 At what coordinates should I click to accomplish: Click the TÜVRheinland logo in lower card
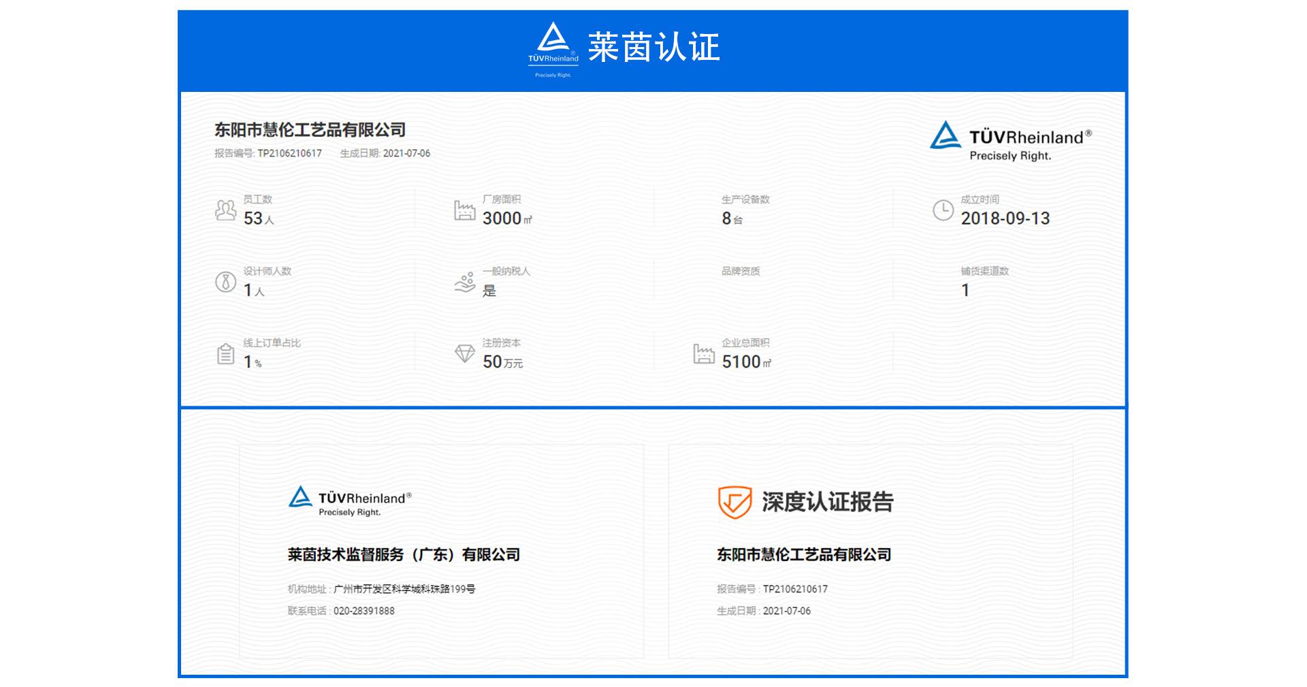point(350,501)
